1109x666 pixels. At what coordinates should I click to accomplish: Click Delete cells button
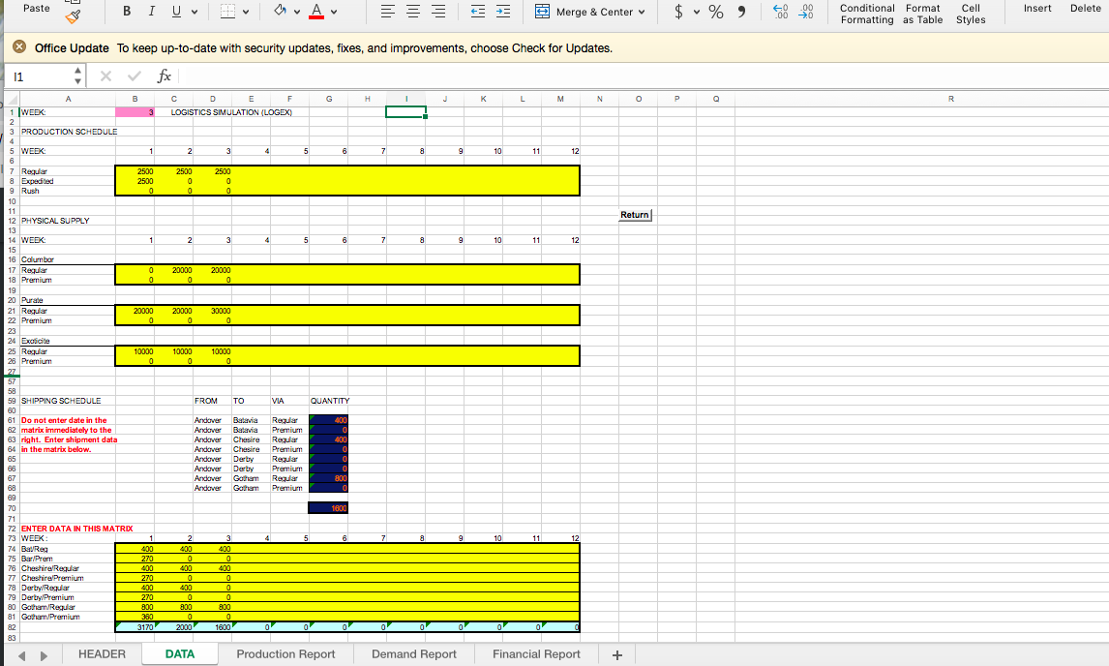pyautogui.click(x=1085, y=9)
